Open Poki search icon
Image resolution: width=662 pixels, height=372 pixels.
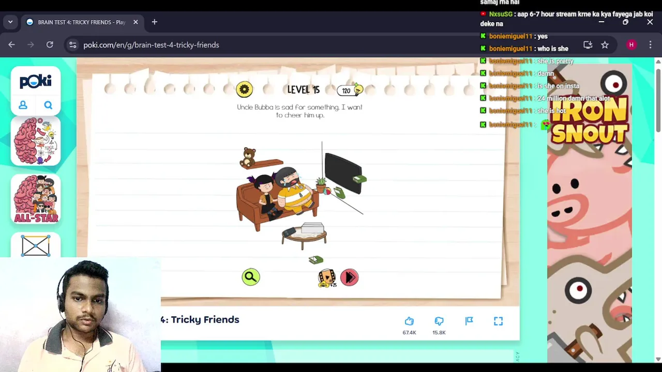tap(48, 105)
